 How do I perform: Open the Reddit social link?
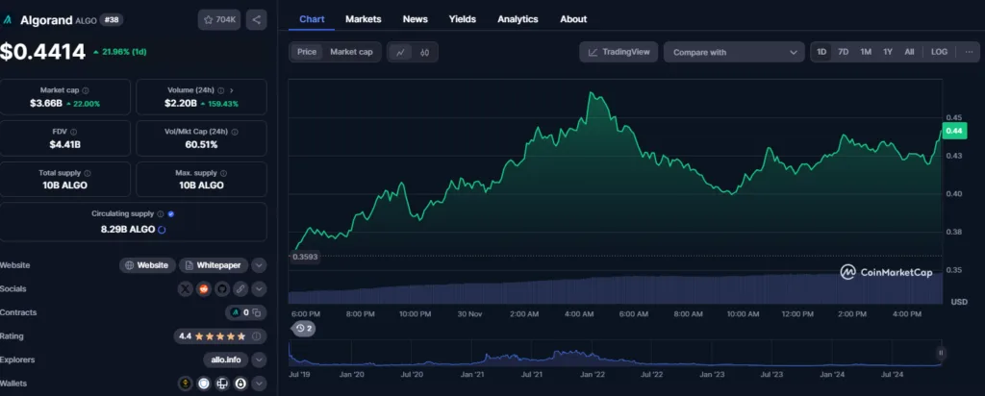click(204, 289)
